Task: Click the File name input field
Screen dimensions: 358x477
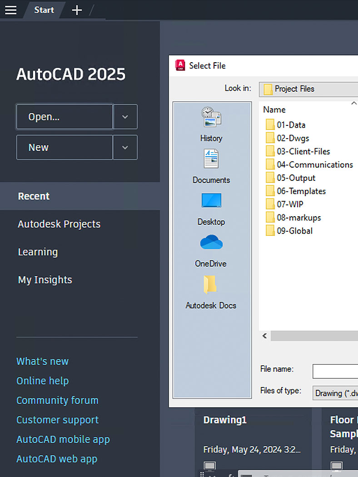Action: [x=335, y=371]
